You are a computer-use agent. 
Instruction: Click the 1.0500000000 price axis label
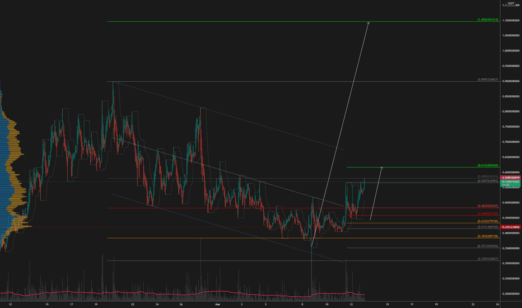point(511,35)
